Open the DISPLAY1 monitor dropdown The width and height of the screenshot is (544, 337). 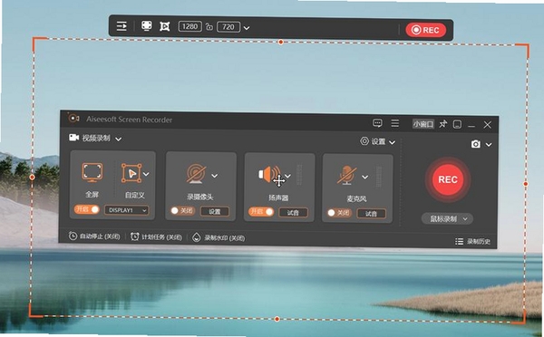[x=127, y=210]
